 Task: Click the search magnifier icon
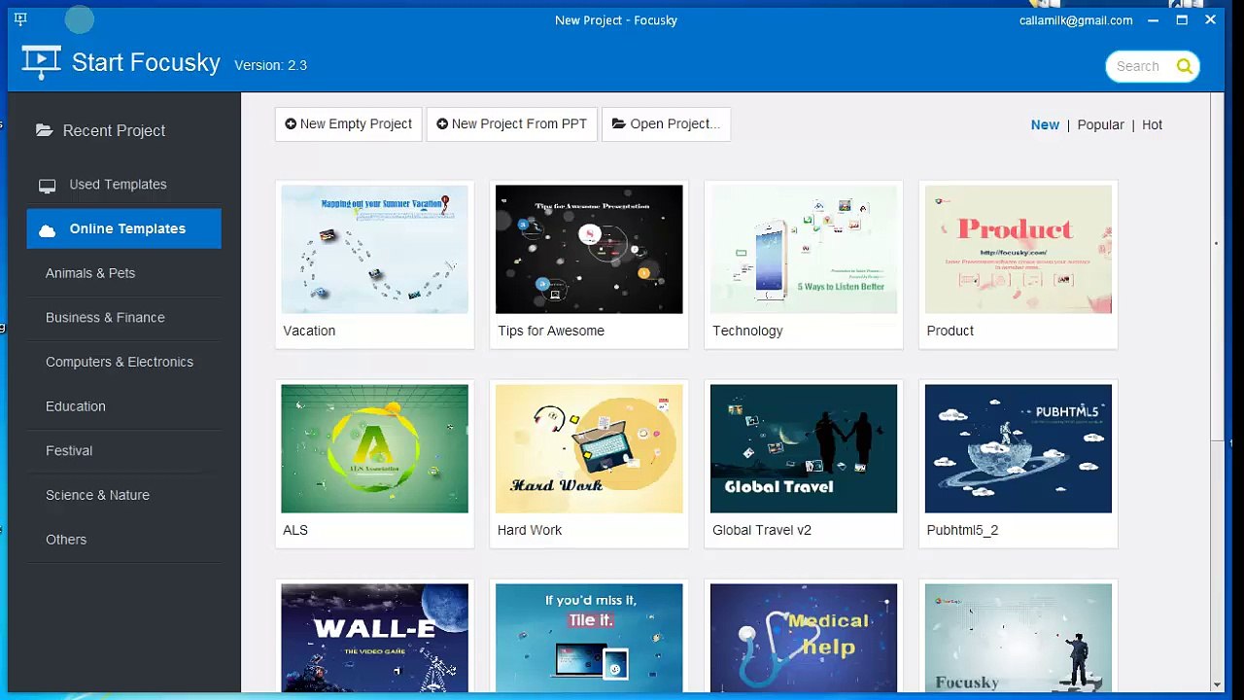pos(1184,66)
